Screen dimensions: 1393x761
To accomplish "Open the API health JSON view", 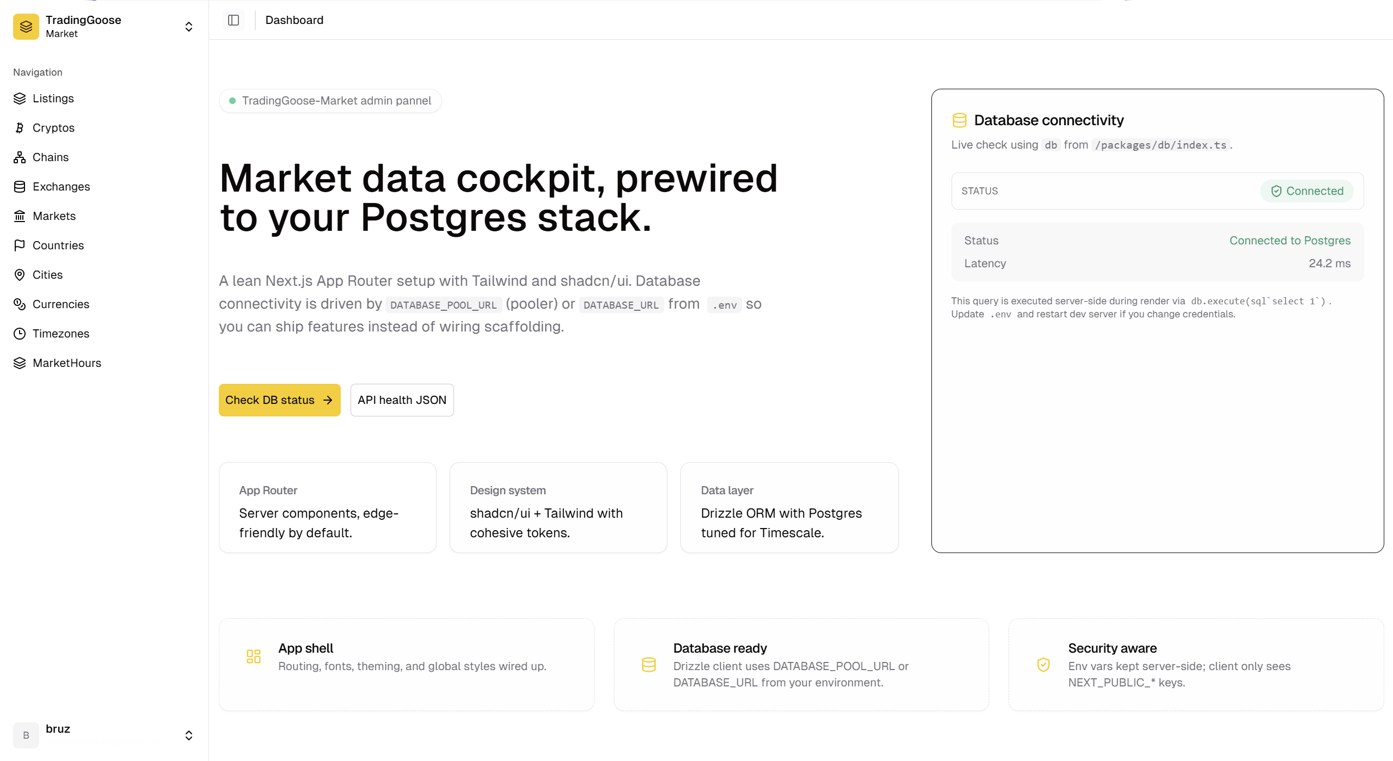I will [x=402, y=400].
